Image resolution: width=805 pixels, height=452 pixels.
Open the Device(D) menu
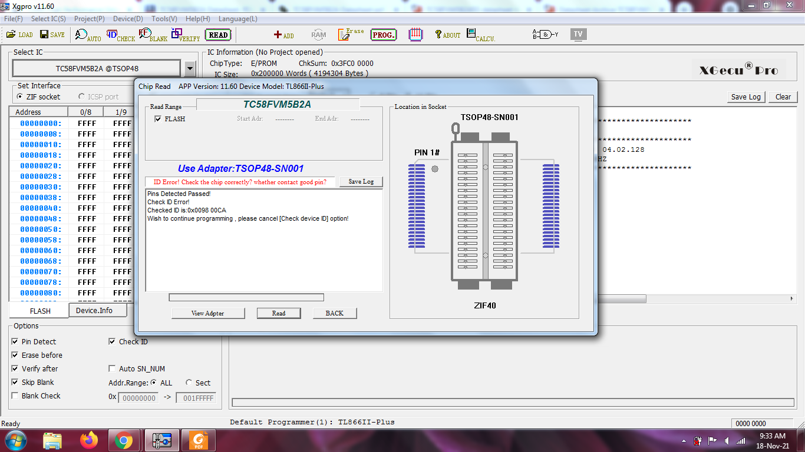pyautogui.click(x=127, y=19)
